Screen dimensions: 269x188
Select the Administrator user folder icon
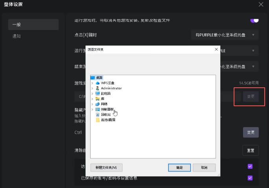click(98, 88)
